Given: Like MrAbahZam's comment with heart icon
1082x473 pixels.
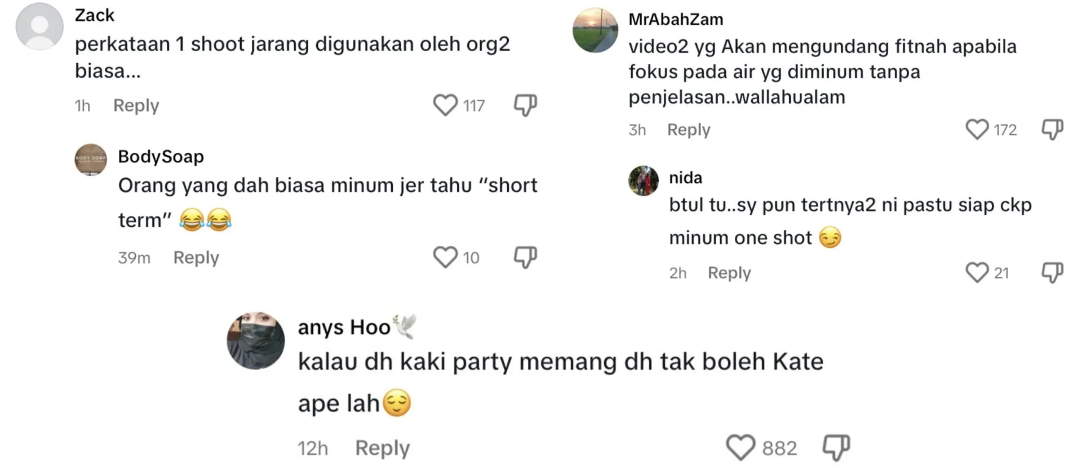Looking at the screenshot, I should point(977,129).
